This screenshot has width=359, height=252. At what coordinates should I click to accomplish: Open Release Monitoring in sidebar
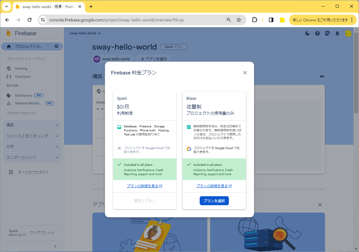pos(28,103)
